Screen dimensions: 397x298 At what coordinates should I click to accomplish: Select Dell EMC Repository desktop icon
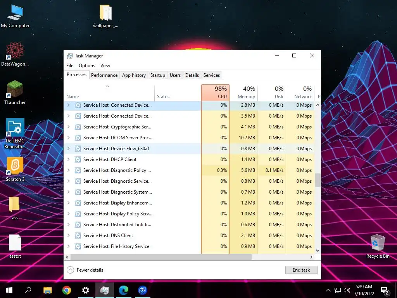[15, 133]
